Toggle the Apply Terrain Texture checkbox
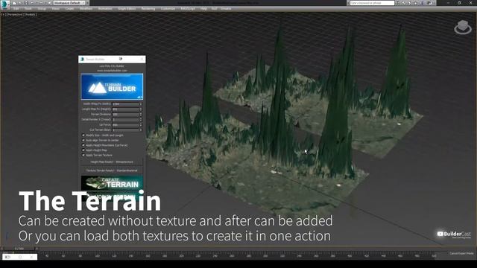477x268 pixels. pos(83,155)
